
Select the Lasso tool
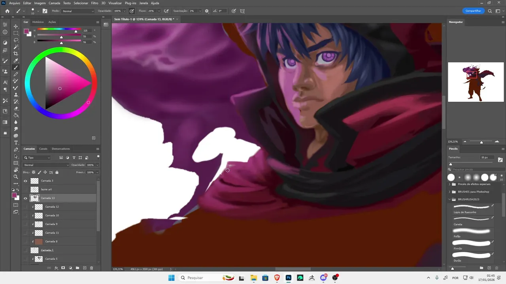16,40
